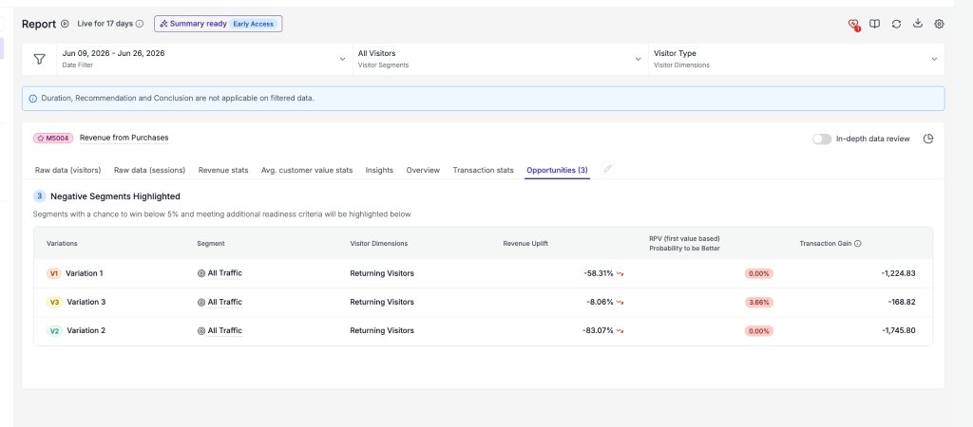973x427 pixels.
Task: Switch to Raw data (sessions) tab
Action: coord(149,170)
